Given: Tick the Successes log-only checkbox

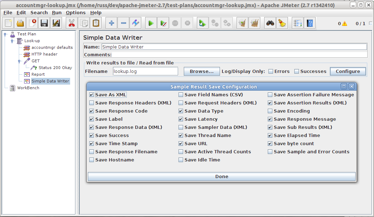Looking at the screenshot, I should (x=296, y=71).
